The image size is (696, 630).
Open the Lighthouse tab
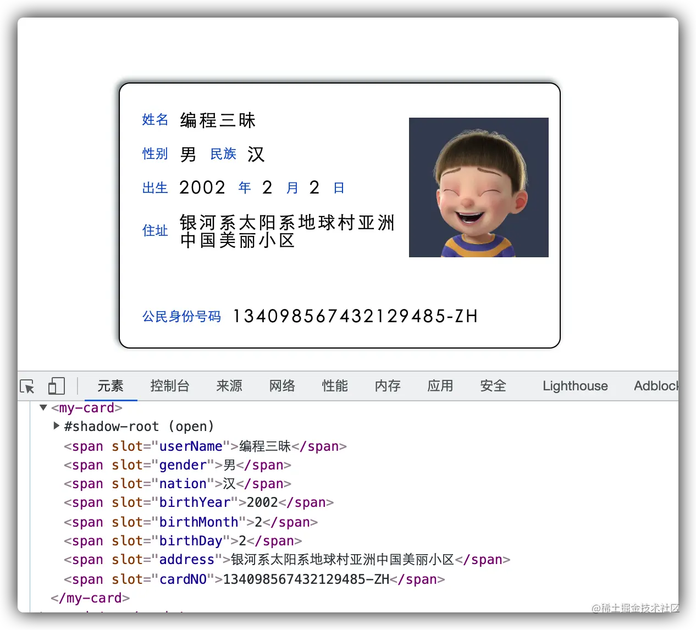click(575, 386)
